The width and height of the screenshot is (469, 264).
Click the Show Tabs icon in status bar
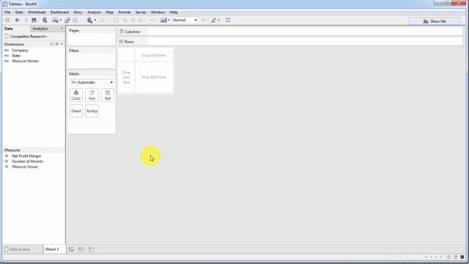[x=462, y=257]
